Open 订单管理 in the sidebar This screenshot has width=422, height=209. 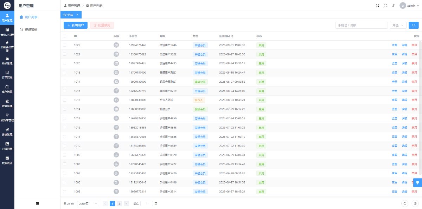tap(7, 75)
